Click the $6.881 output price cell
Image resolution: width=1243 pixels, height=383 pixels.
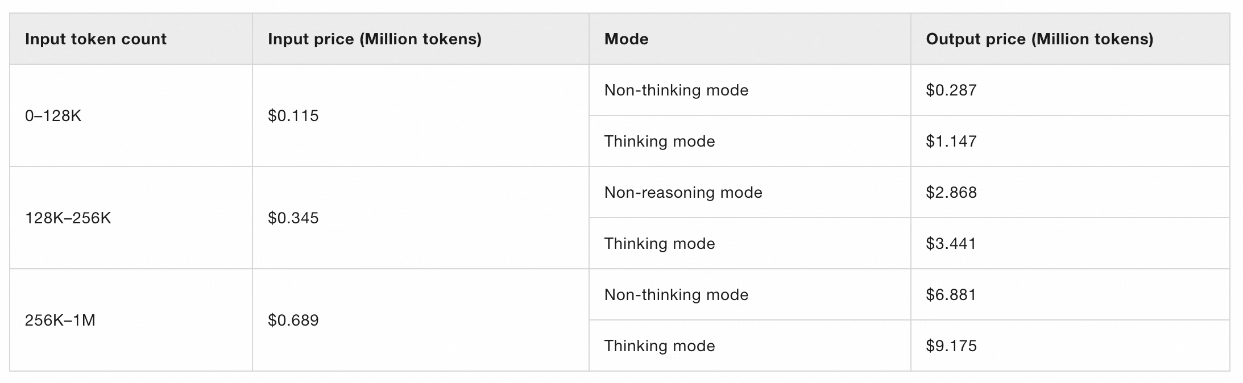point(951,295)
